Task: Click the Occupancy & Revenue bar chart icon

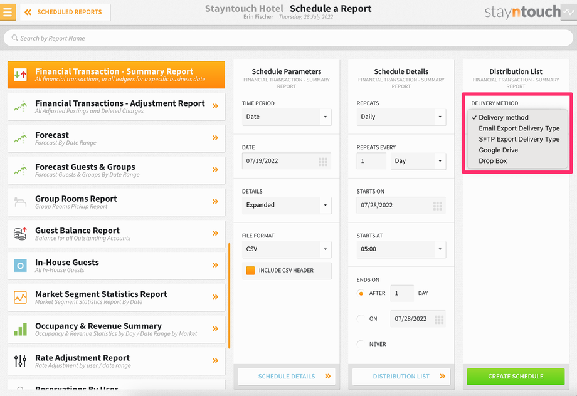Action: click(x=20, y=329)
